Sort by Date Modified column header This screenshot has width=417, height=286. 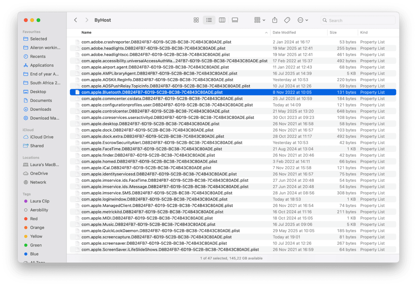click(284, 33)
